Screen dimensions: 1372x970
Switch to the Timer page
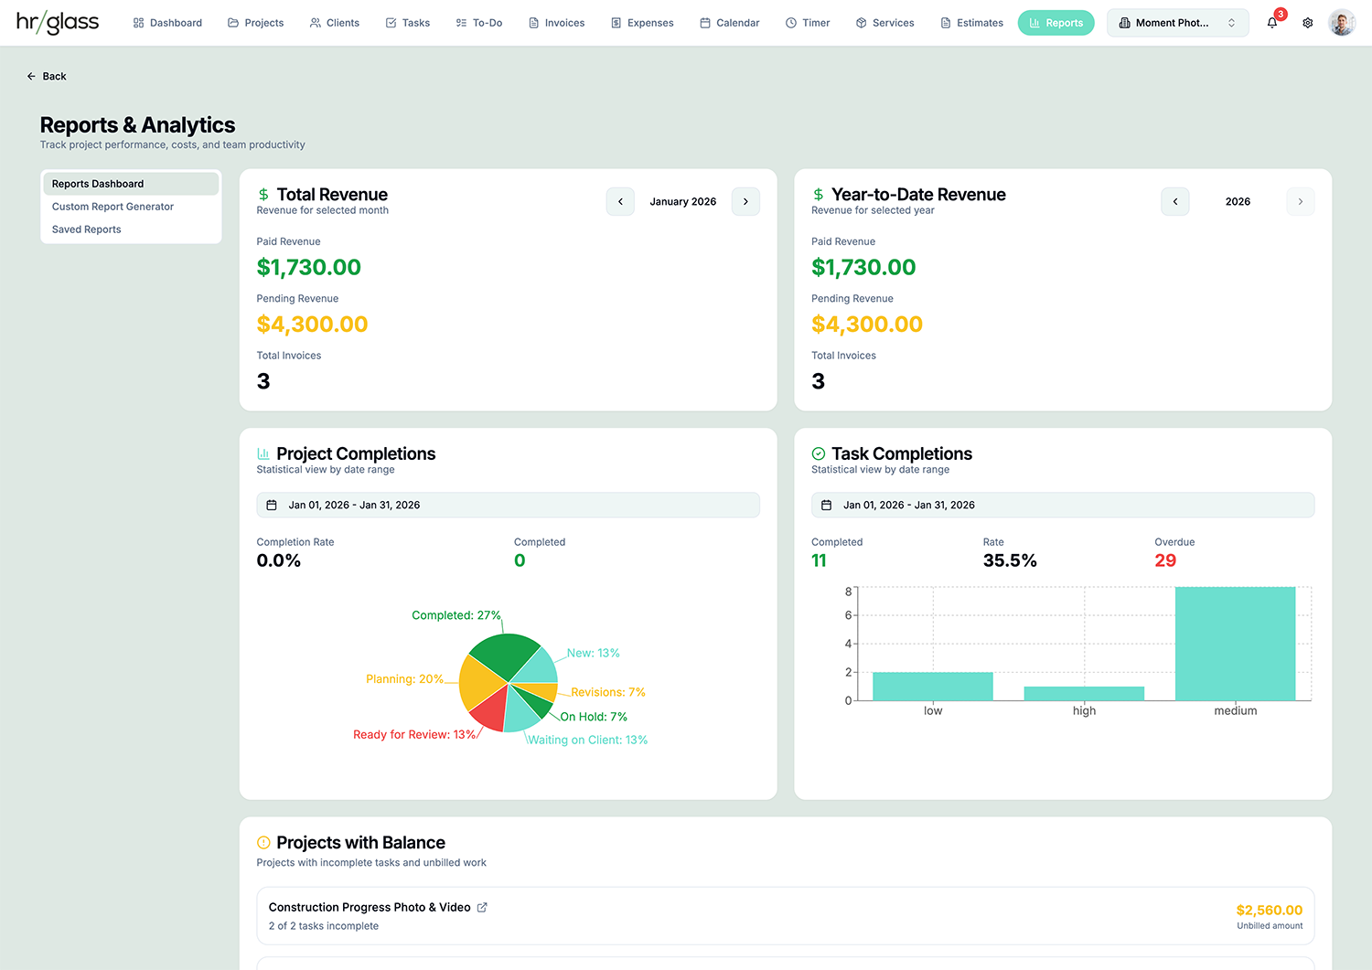click(x=808, y=23)
